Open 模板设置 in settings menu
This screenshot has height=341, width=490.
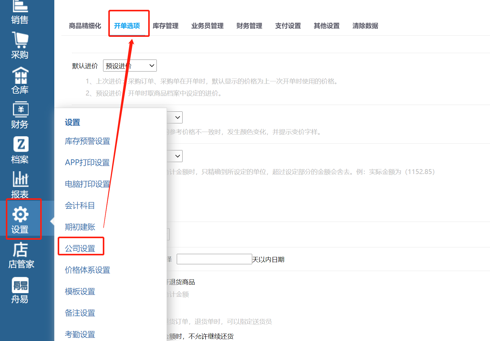pyautogui.click(x=80, y=292)
